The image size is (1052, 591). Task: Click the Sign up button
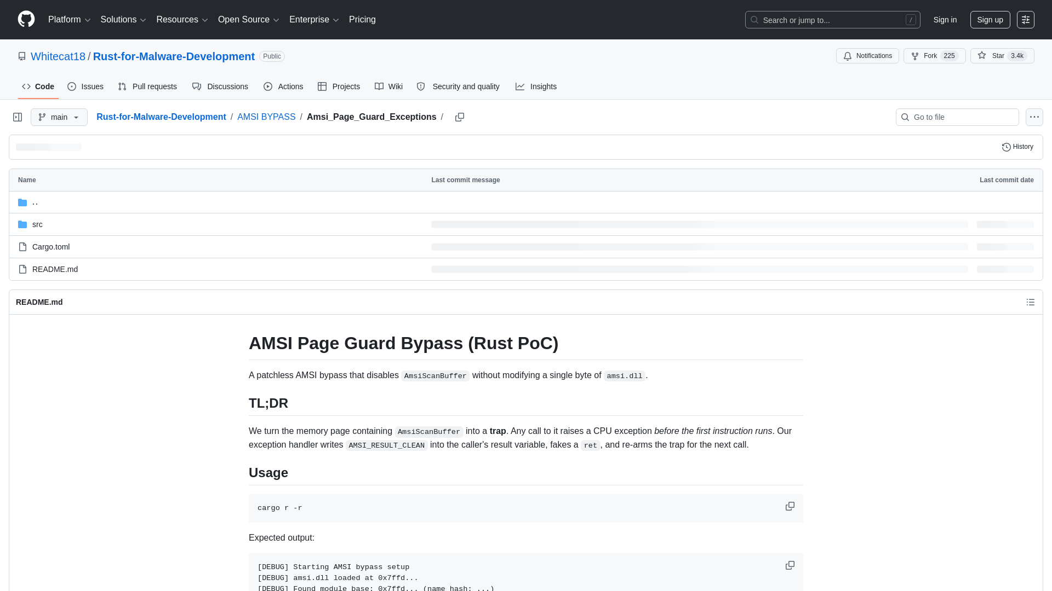[x=990, y=20]
